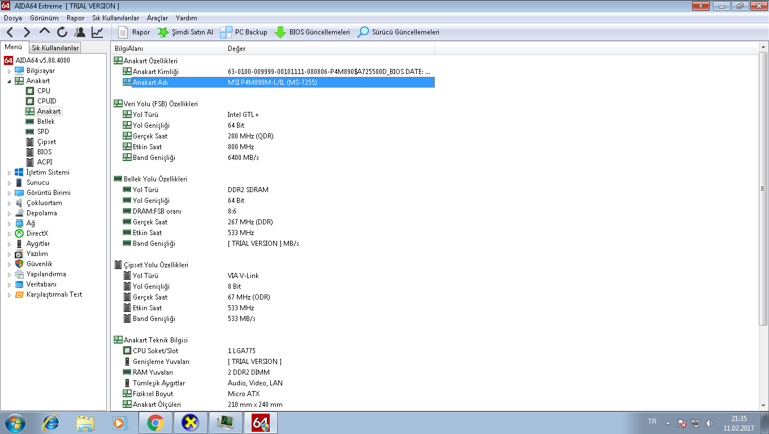This screenshot has width=769, height=434.
Task: Click the Refresh toolbar icon
Action: pos(62,32)
